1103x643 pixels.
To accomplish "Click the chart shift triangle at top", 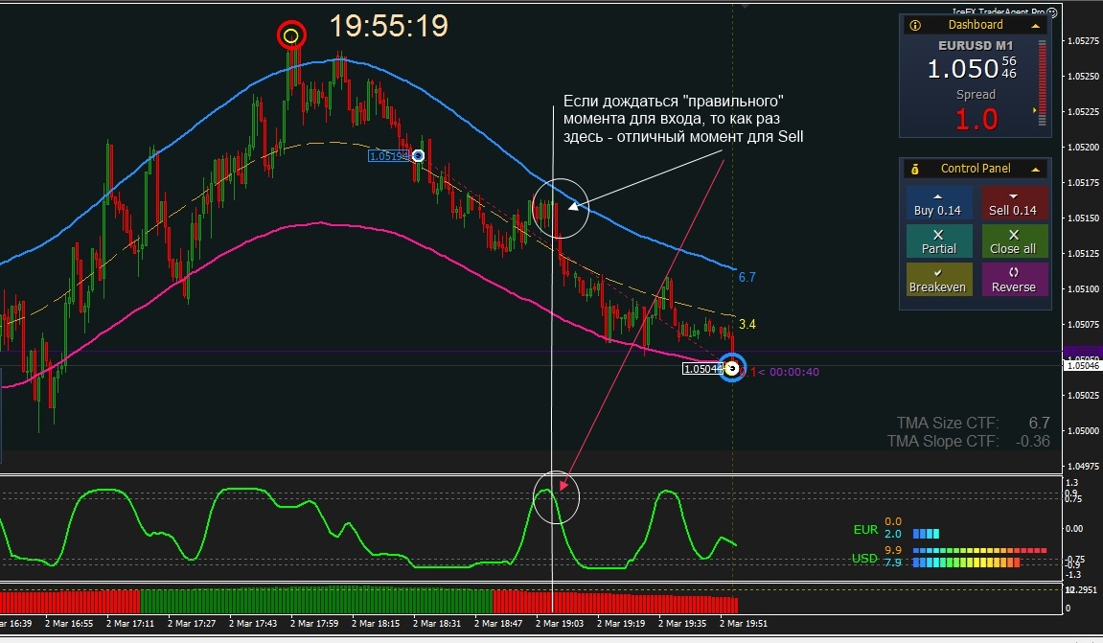I will [745, 7].
